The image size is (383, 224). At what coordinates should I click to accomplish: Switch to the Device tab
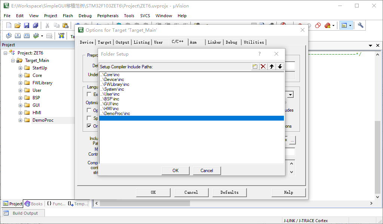pyautogui.click(x=86, y=42)
